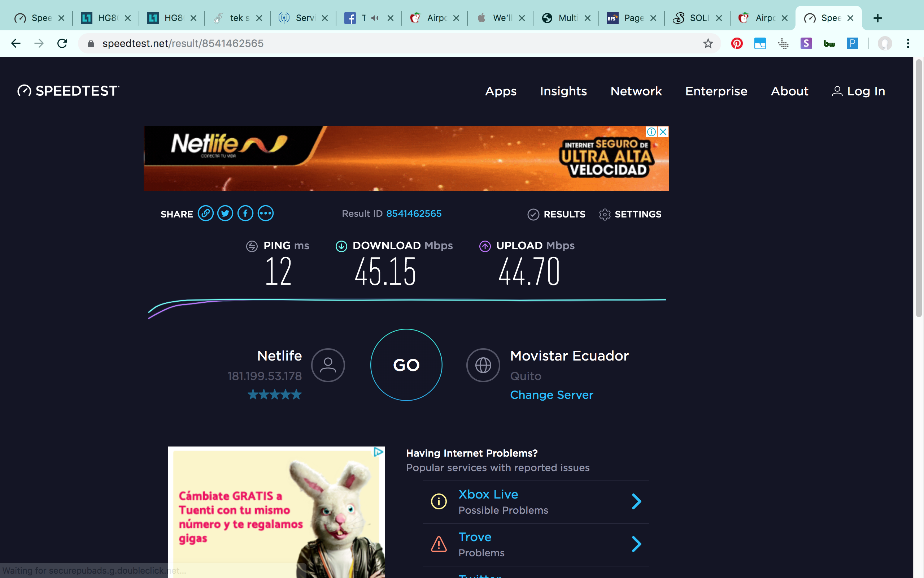Image resolution: width=924 pixels, height=578 pixels.
Task: Open the Settings gear on results page
Action: click(605, 215)
